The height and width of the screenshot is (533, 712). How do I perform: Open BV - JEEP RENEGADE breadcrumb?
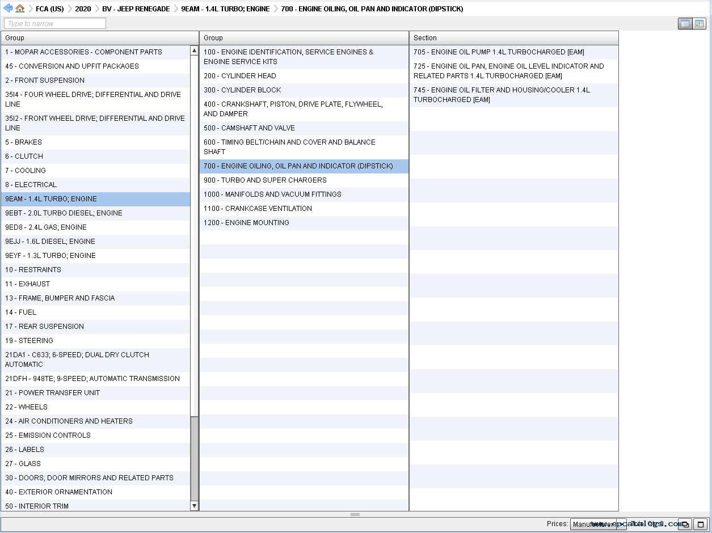pyautogui.click(x=136, y=9)
